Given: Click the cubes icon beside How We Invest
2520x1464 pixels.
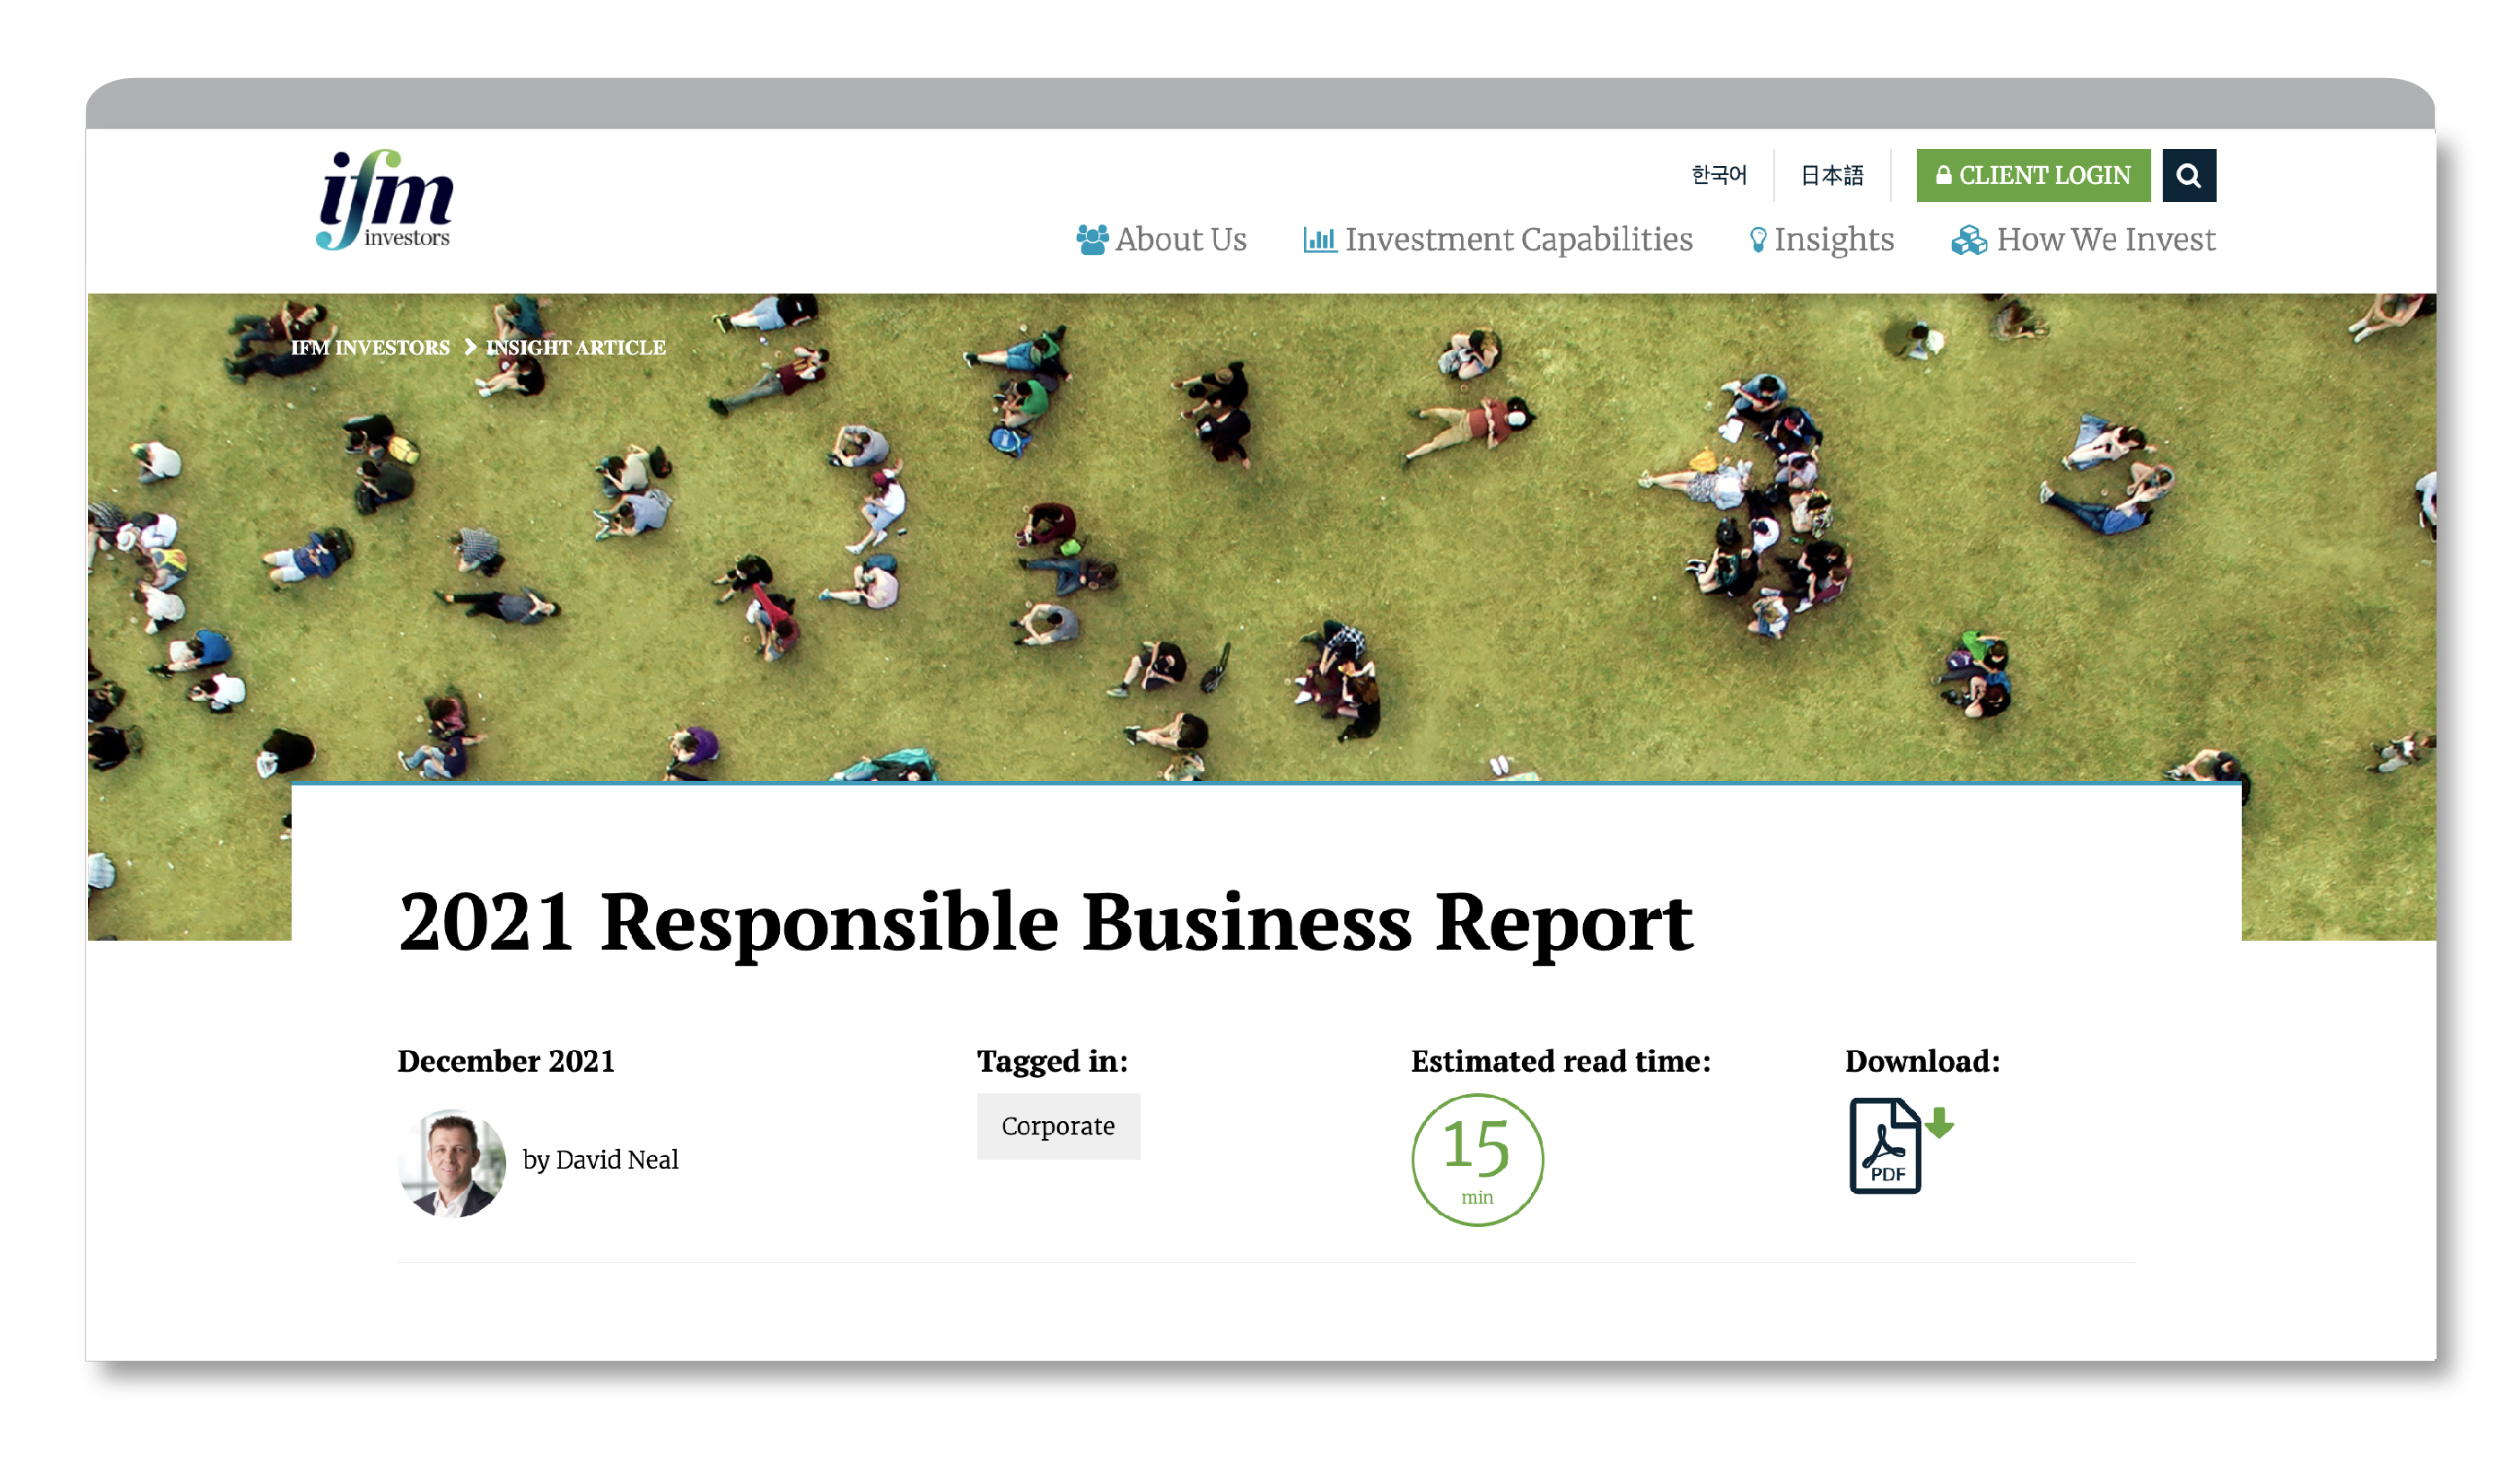Looking at the screenshot, I should (1969, 240).
